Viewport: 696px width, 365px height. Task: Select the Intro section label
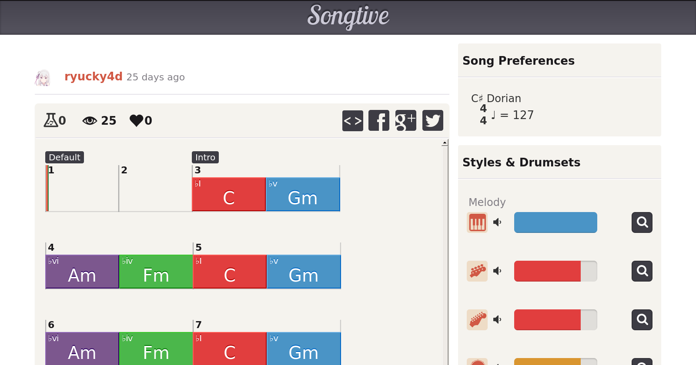[205, 157]
